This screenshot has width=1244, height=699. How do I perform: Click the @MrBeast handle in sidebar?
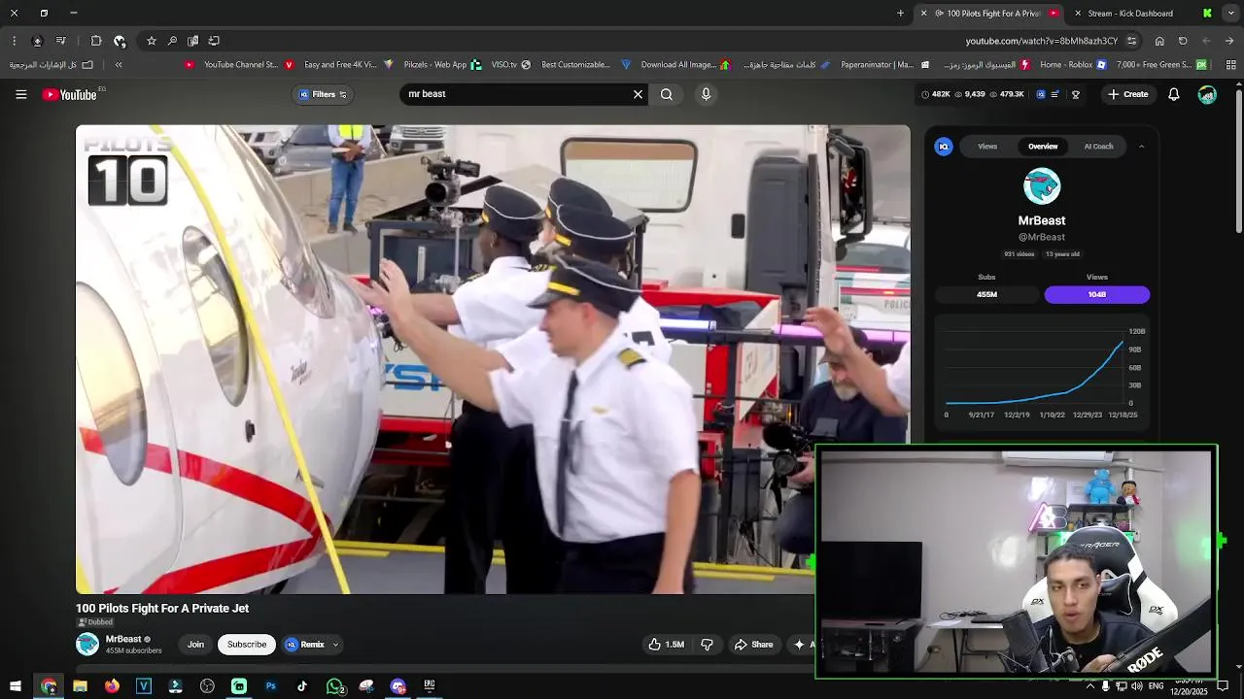coord(1042,237)
